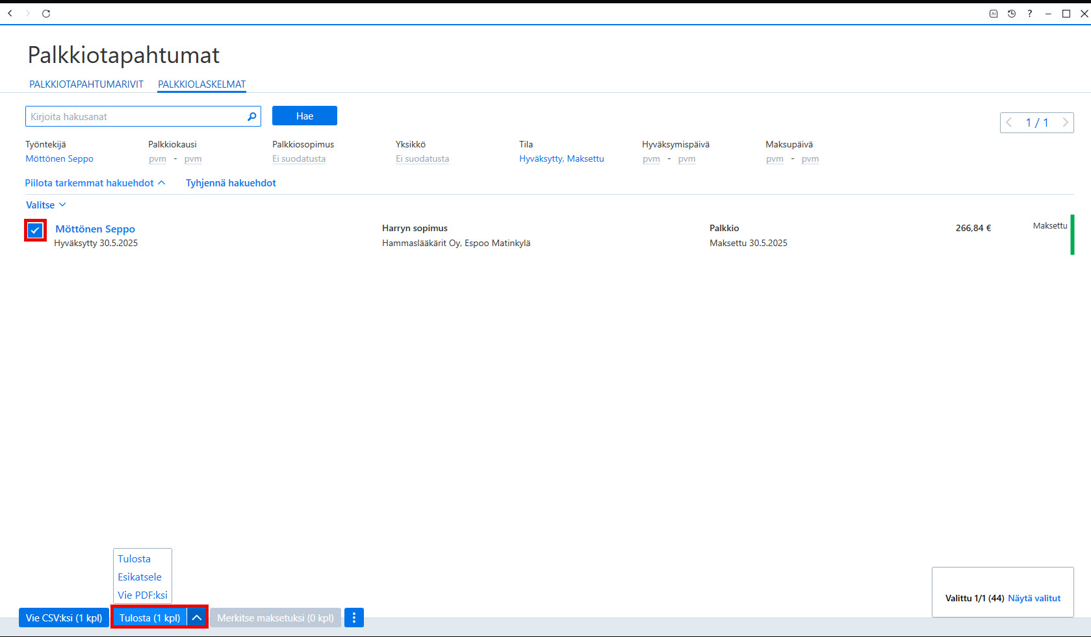Click the Kirjoita hakusanat search field
The image size is (1091, 637).
(x=136, y=117)
